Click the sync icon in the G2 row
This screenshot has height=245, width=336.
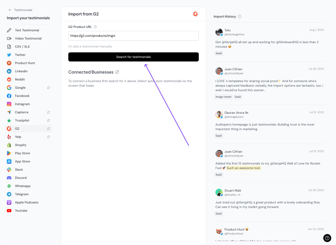coord(49,129)
